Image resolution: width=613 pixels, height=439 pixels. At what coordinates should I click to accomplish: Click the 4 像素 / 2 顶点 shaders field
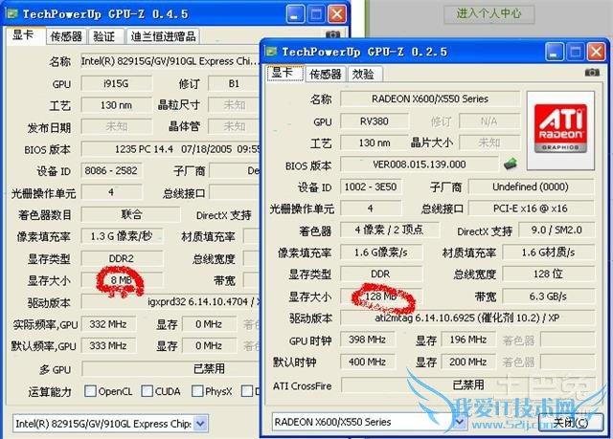[x=390, y=230]
